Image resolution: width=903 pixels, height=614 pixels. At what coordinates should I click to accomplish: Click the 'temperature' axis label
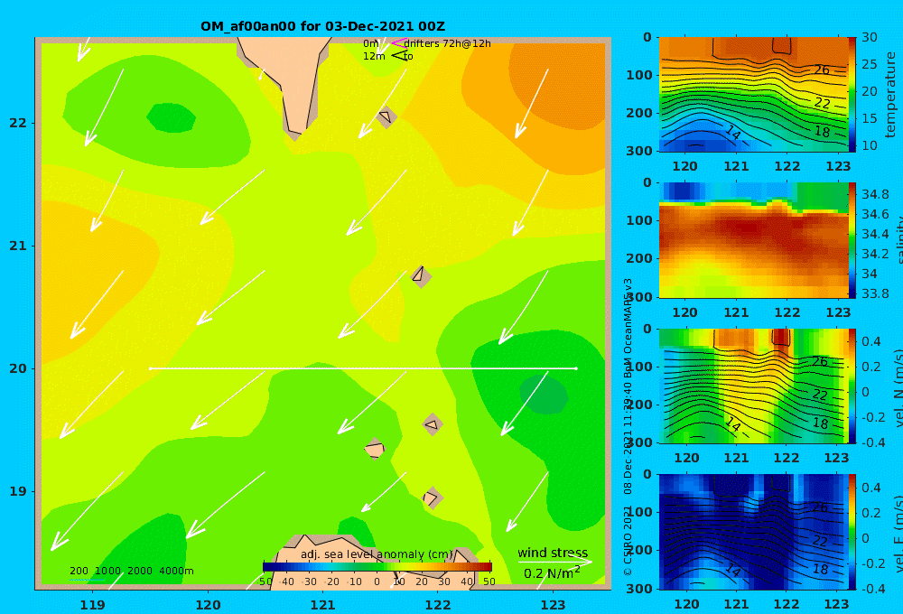pyautogui.click(x=891, y=95)
